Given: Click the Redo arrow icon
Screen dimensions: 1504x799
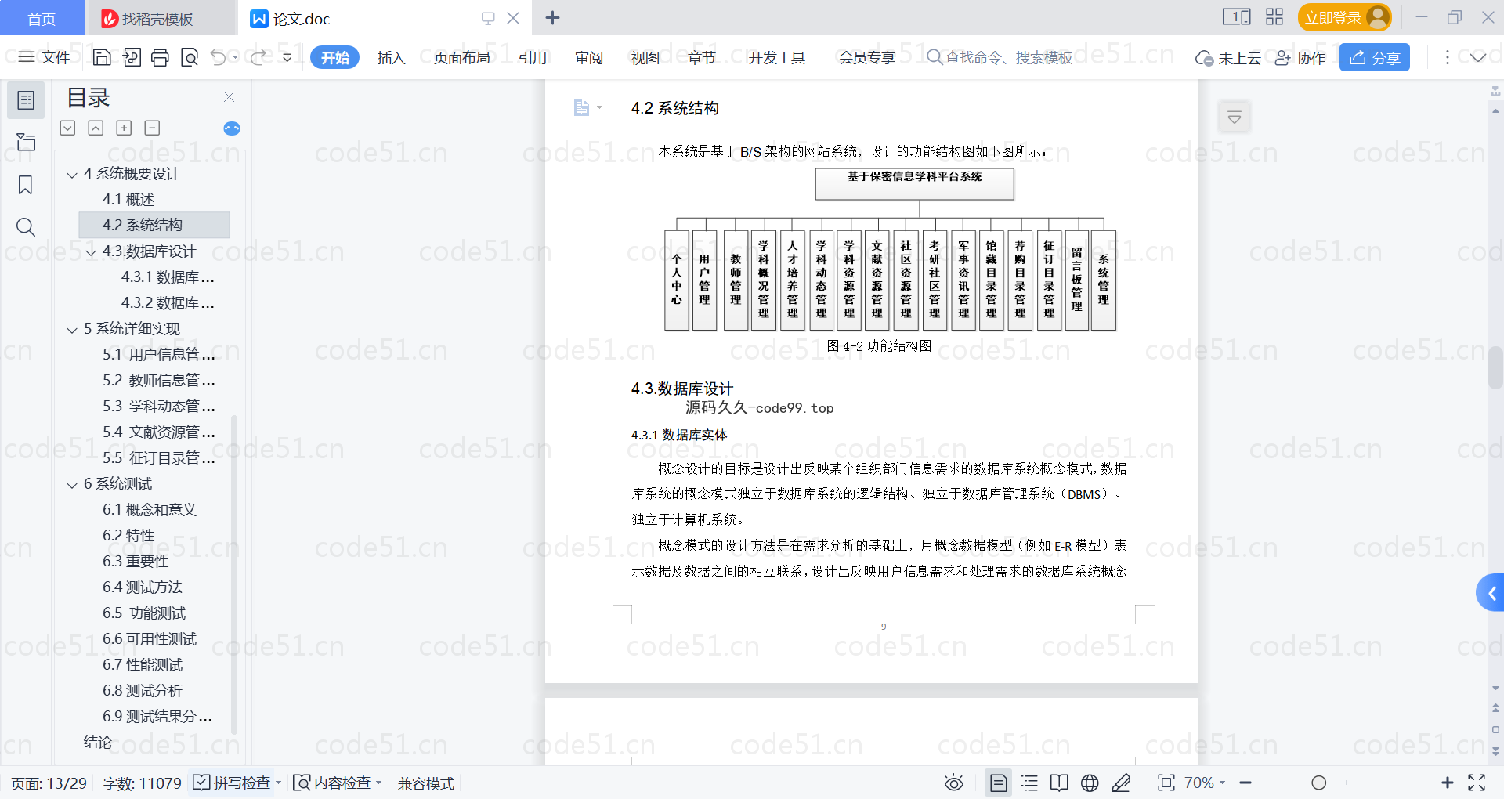Looking at the screenshot, I should (x=258, y=57).
